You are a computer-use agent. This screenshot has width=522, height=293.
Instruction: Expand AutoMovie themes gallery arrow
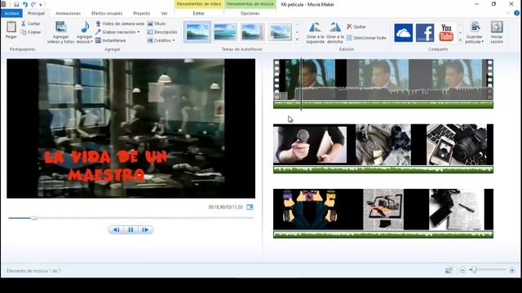pyautogui.click(x=297, y=40)
